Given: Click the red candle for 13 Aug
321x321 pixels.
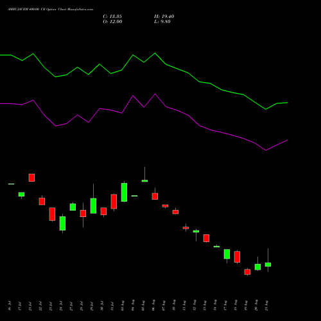Looking at the screenshot, I should point(206,238).
